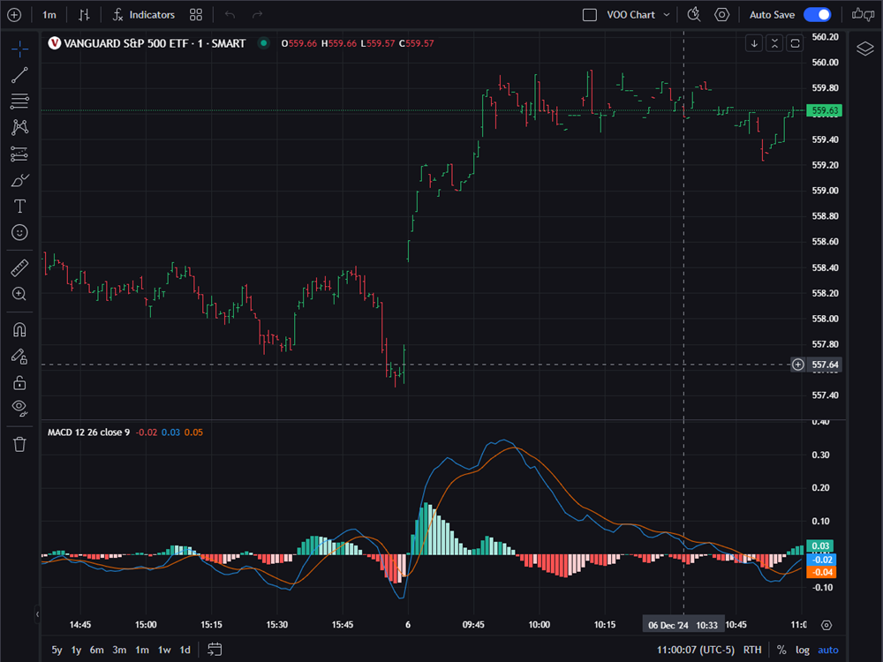The height and width of the screenshot is (662, 883).
Task: Select the 1y time range
Action: point(76,650)
